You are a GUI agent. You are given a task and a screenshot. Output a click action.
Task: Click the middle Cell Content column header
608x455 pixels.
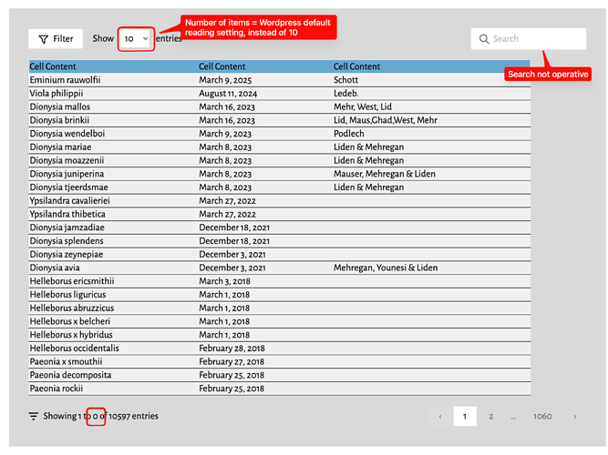[x=222, y=66]
